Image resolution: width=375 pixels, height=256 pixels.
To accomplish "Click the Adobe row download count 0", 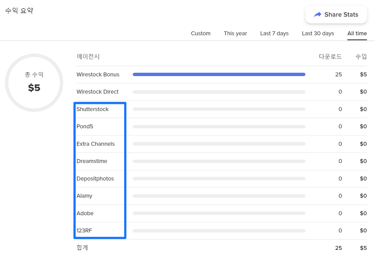I will coord(340,213).
